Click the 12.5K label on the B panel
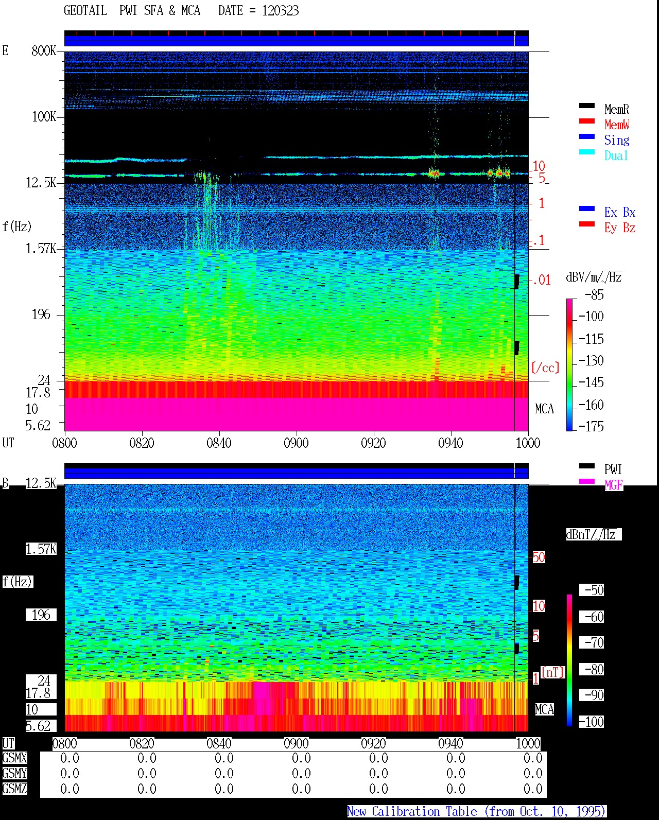This screenshot has height=820, width=659. click(x=41, y=483)
